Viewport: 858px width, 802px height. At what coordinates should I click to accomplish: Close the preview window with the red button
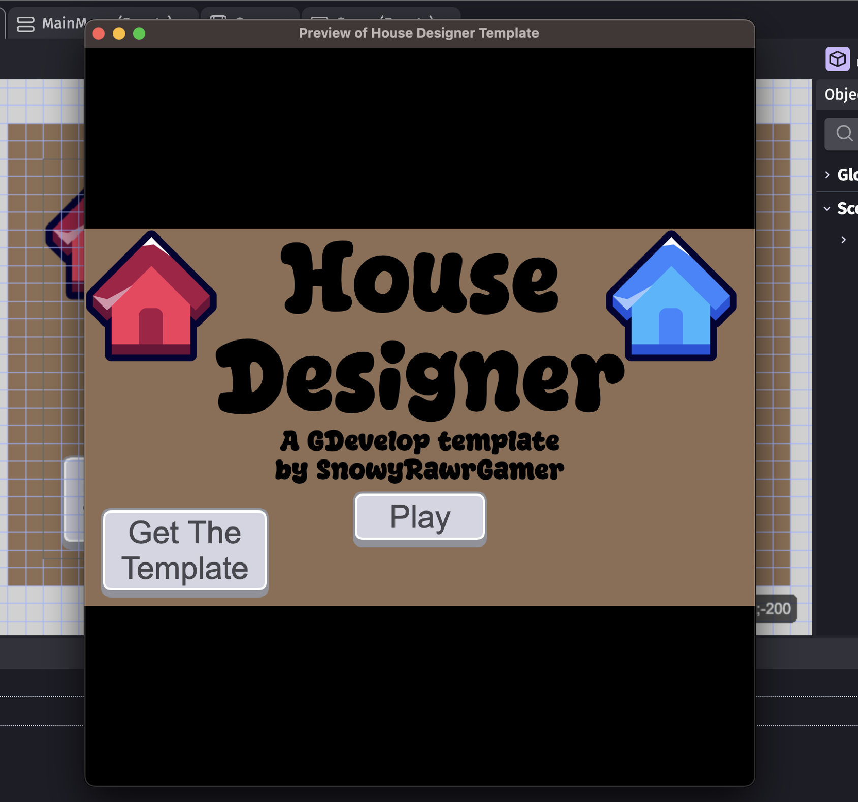99,34
